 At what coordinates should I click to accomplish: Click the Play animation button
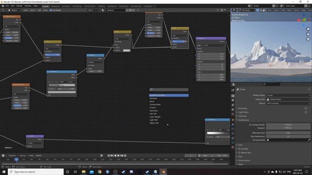(x=118, y=156)
